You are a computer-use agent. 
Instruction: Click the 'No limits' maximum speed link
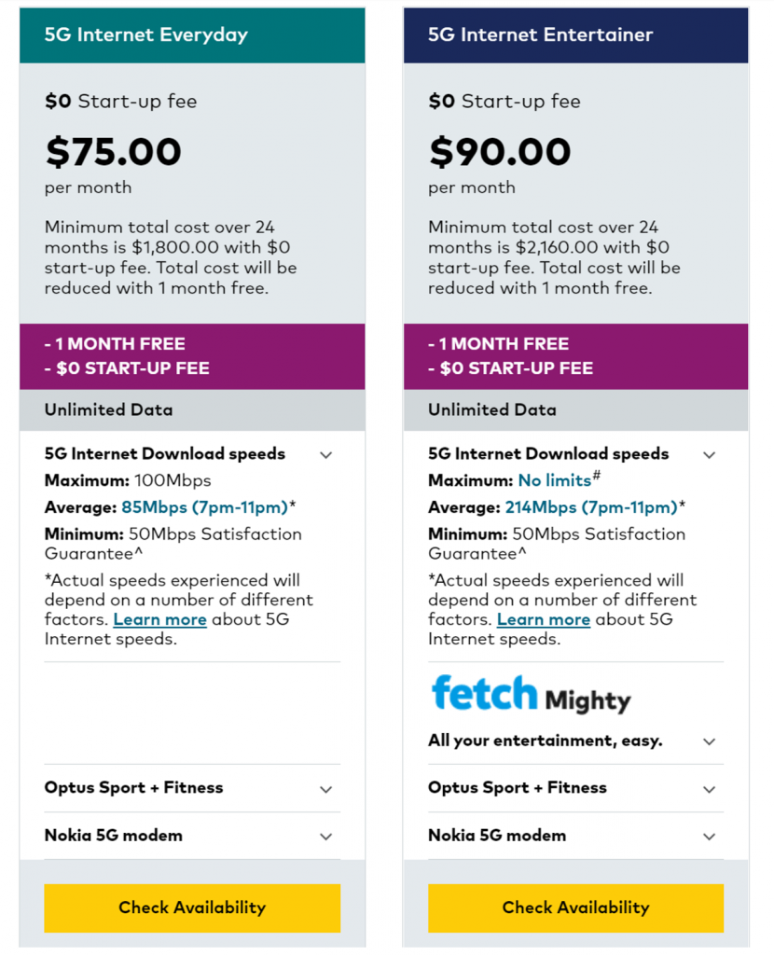point(555,480)
